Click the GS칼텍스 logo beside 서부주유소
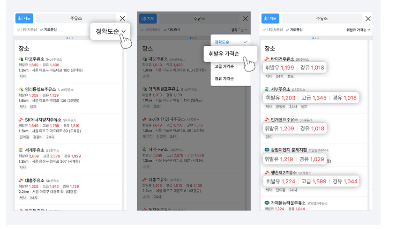This screenshot has width=396, height=229. coord(267,89)
